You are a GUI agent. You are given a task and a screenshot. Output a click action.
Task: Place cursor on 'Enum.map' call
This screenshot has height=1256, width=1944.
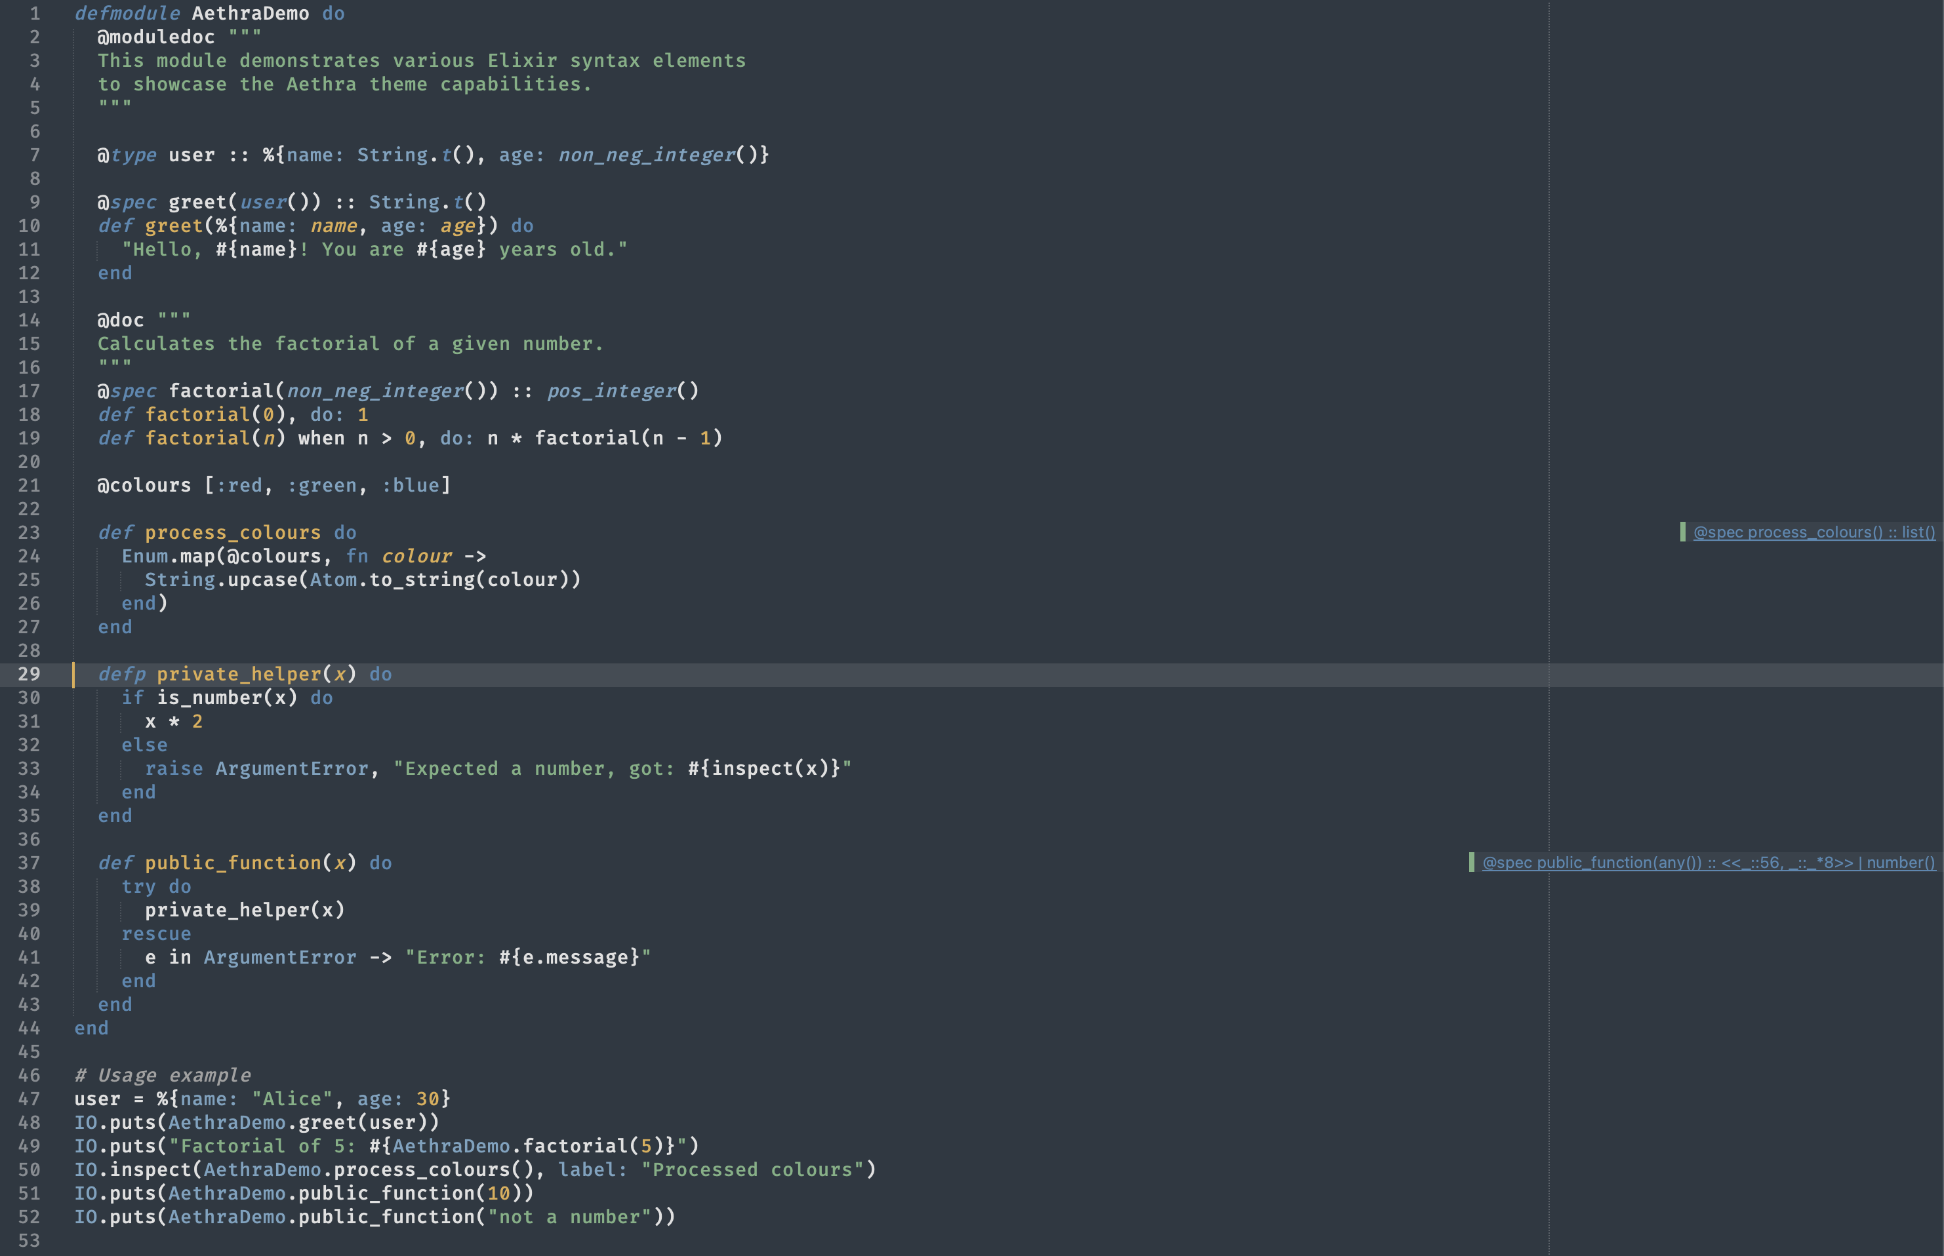point(168,557)
